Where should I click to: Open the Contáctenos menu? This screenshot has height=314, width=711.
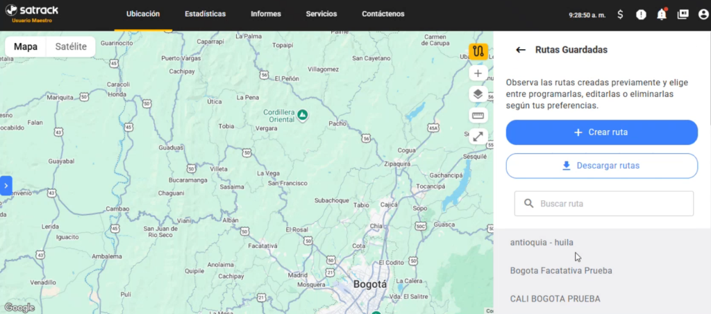click(383, 14)
